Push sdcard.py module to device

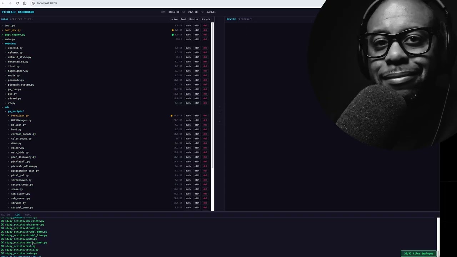pos(188,99)
